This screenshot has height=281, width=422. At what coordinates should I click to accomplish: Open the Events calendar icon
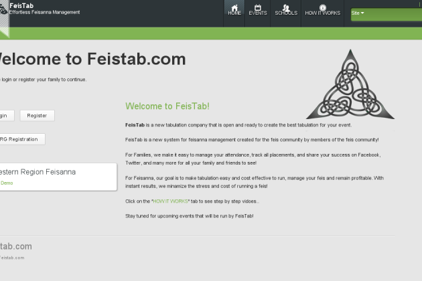tap(258, 7)
